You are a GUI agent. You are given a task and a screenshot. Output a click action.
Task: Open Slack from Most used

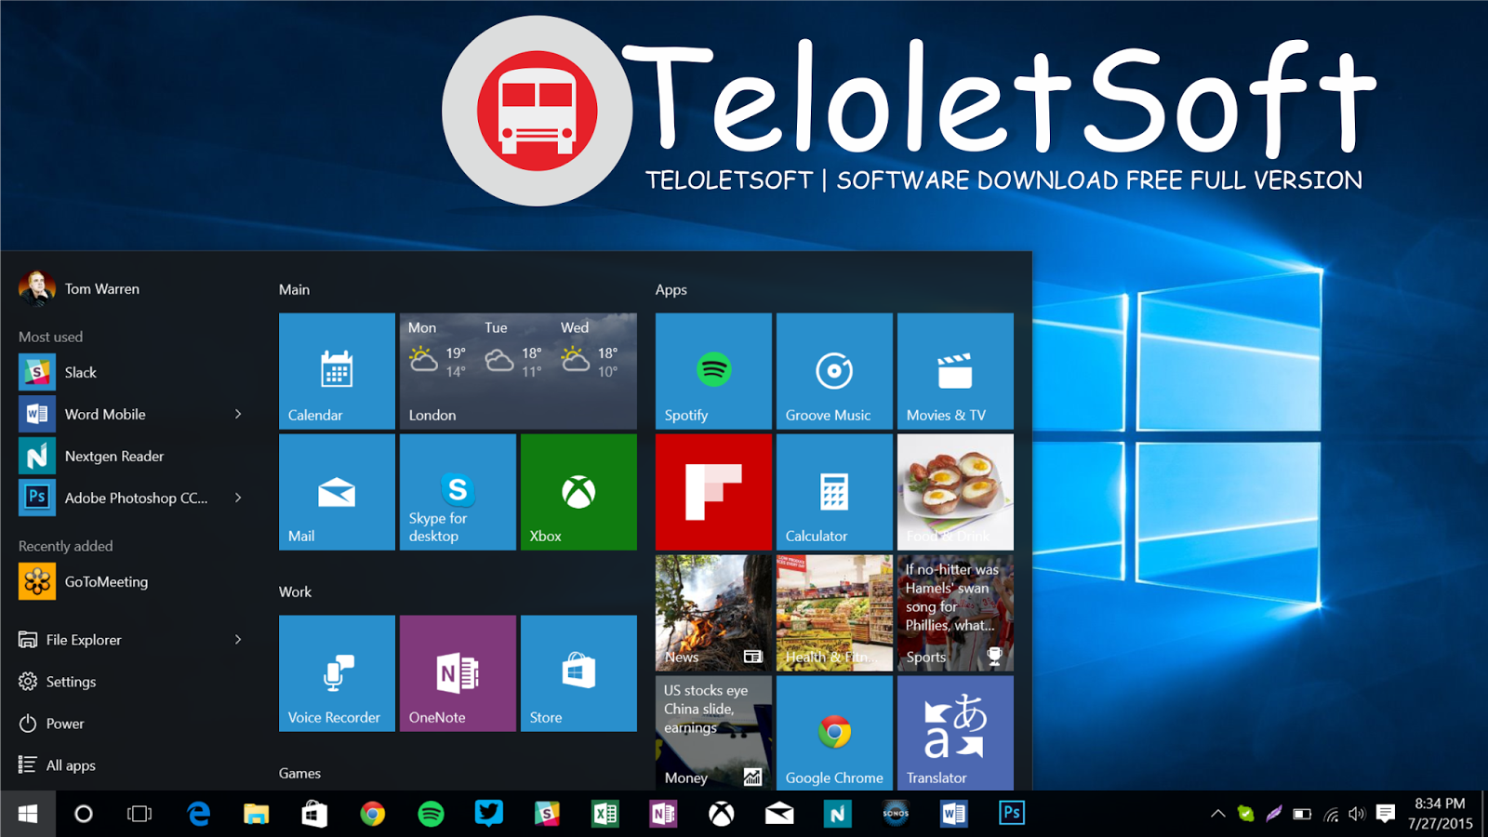[x=130, y=372]
